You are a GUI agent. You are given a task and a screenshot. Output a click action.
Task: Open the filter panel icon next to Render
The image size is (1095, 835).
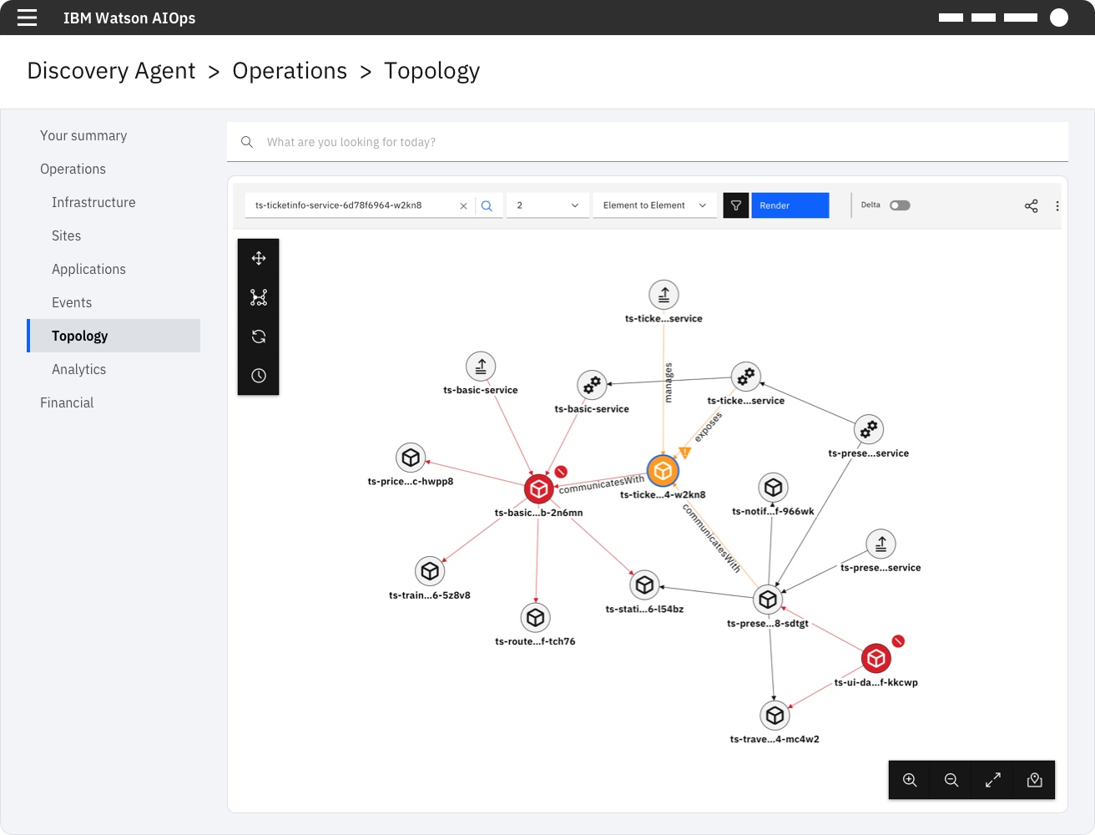735,205
